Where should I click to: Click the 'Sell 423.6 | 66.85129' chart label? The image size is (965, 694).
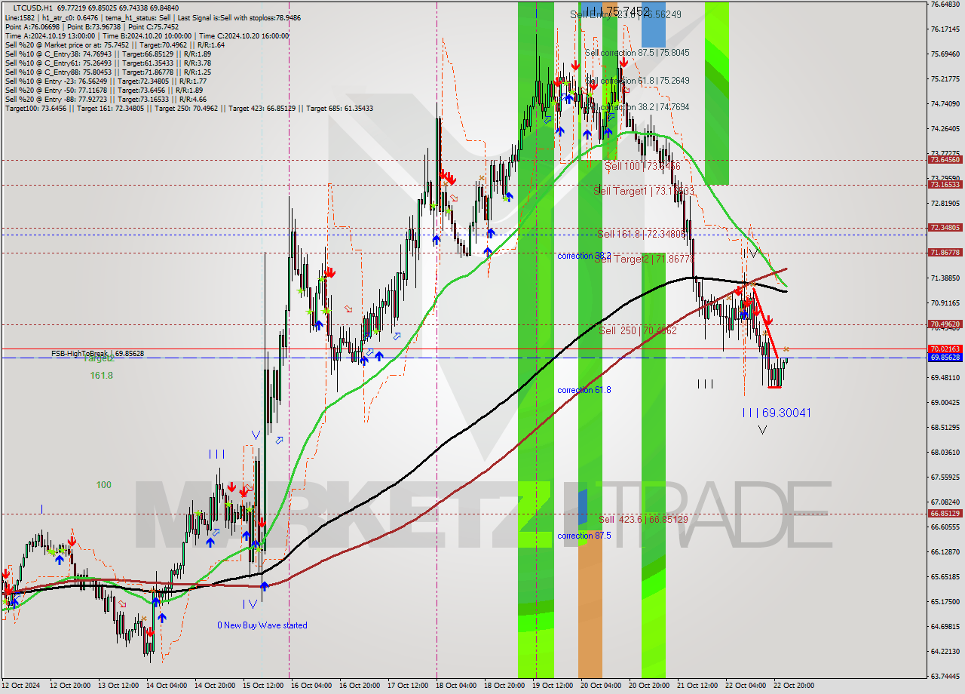tap(643, 520)
